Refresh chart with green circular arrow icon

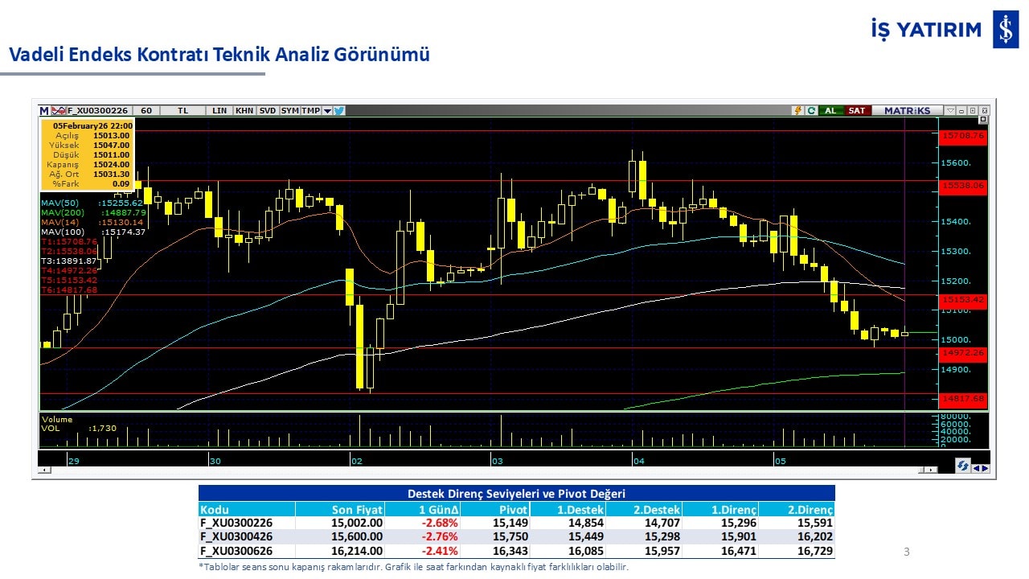pyautogui.click(x=811, y=111)
